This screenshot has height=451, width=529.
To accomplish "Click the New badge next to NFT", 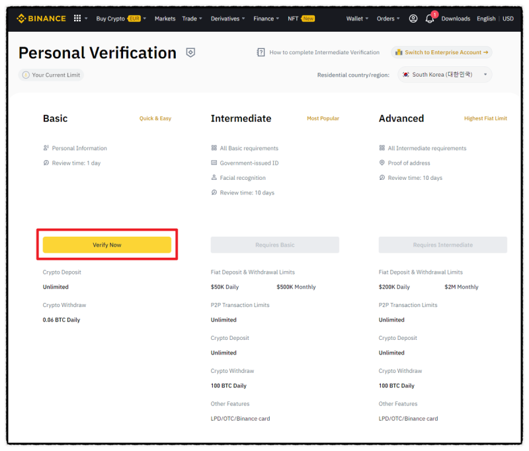I will tap(308, 19).
